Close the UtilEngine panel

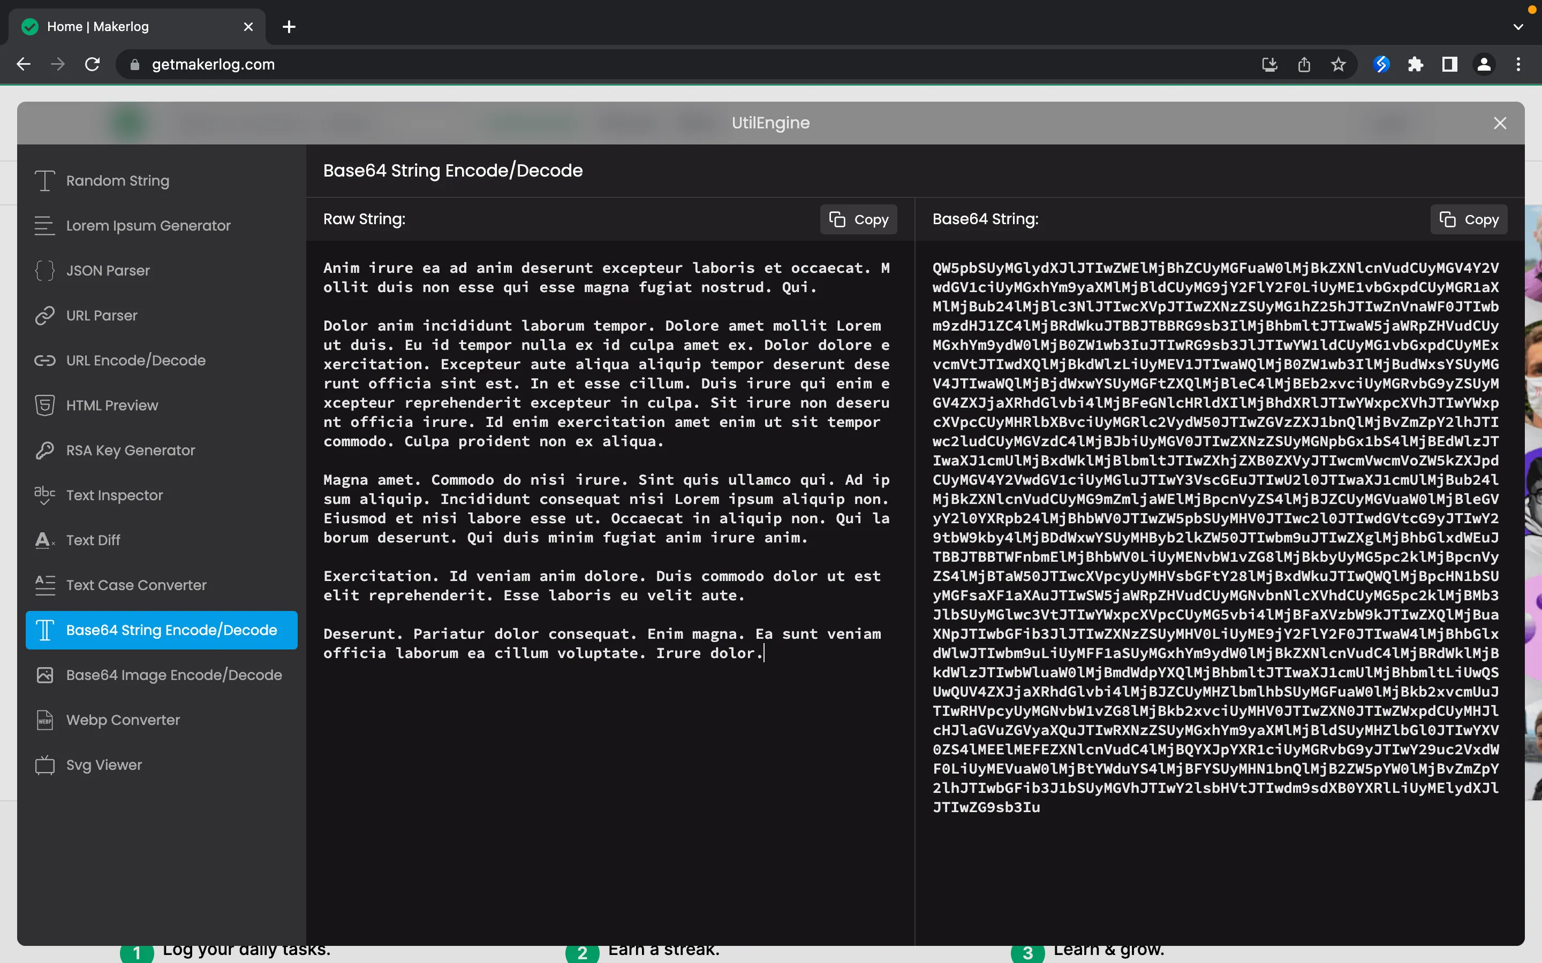[x=1500, y=123]
